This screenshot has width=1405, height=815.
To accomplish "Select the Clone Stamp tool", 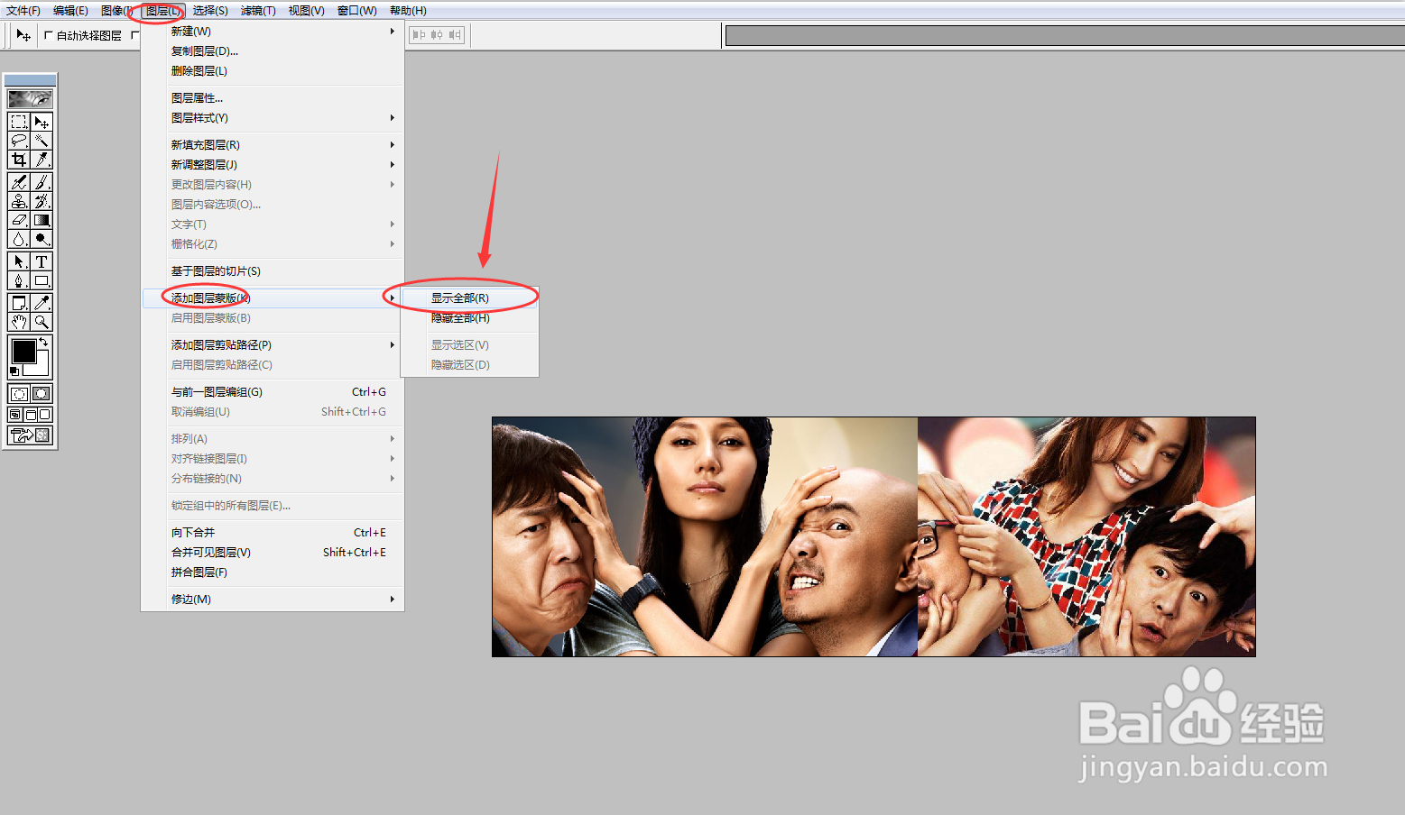I will pyautogui.click(x=19, y=201).
